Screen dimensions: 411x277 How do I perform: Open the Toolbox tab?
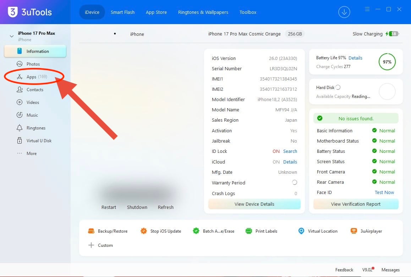tap(248, 12)
